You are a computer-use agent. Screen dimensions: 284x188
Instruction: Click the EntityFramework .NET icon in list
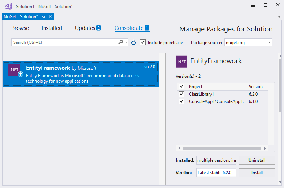point(14,70)
